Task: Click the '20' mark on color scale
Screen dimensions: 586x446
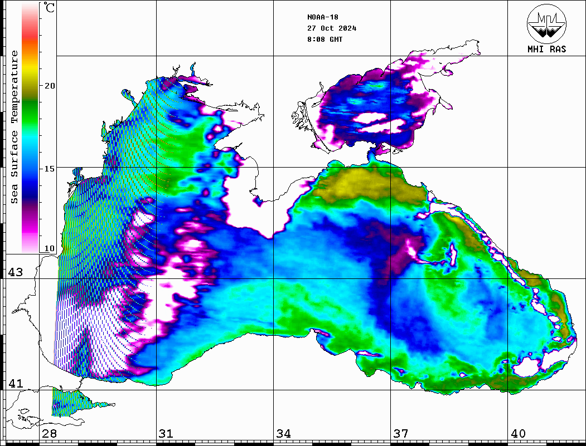Action: (49, 86)
